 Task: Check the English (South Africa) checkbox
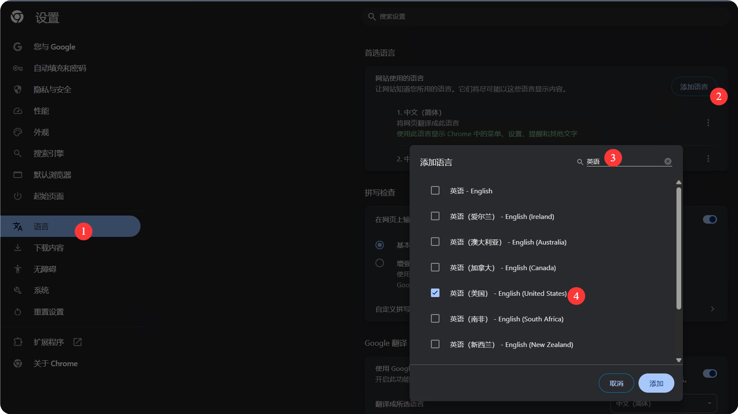(x=435, y=318)
